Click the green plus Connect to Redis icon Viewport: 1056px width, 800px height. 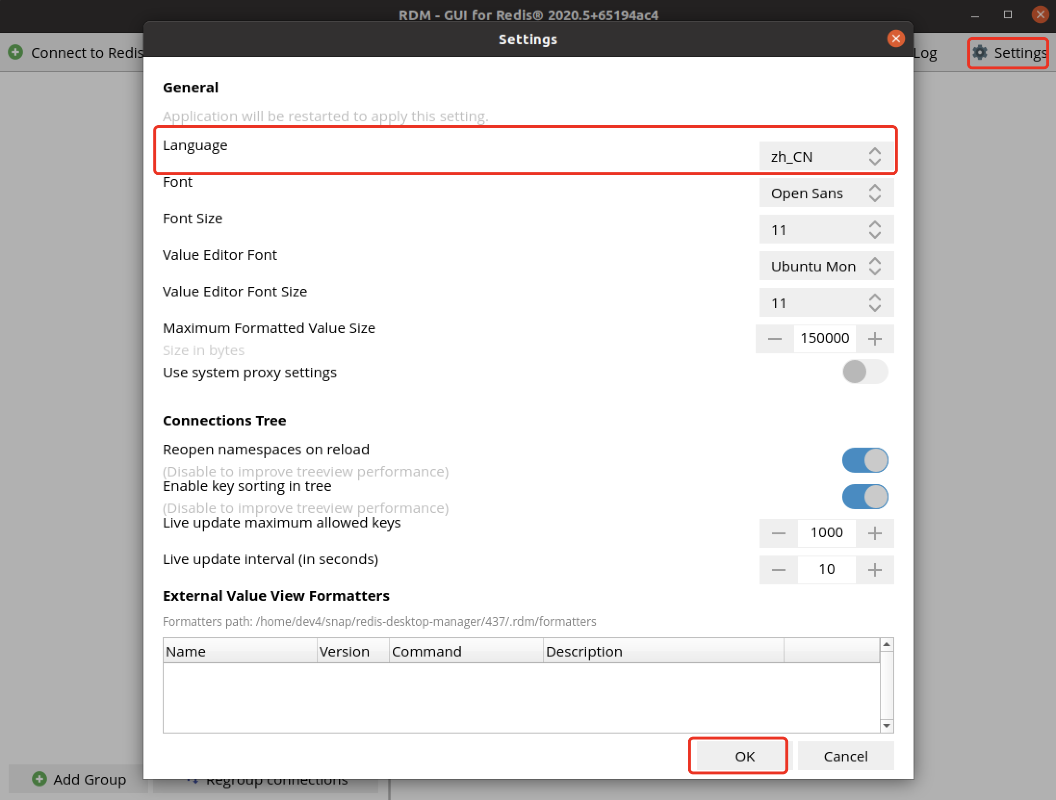point(15,52)
